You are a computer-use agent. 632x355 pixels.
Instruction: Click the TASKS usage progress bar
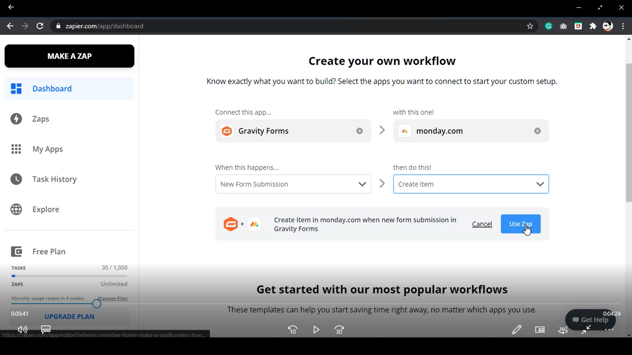[69, 276]
